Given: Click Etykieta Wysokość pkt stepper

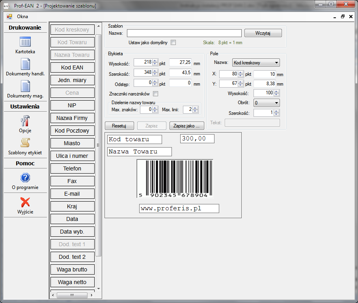Looking at the screenshot, I should [x=155, y=62].
